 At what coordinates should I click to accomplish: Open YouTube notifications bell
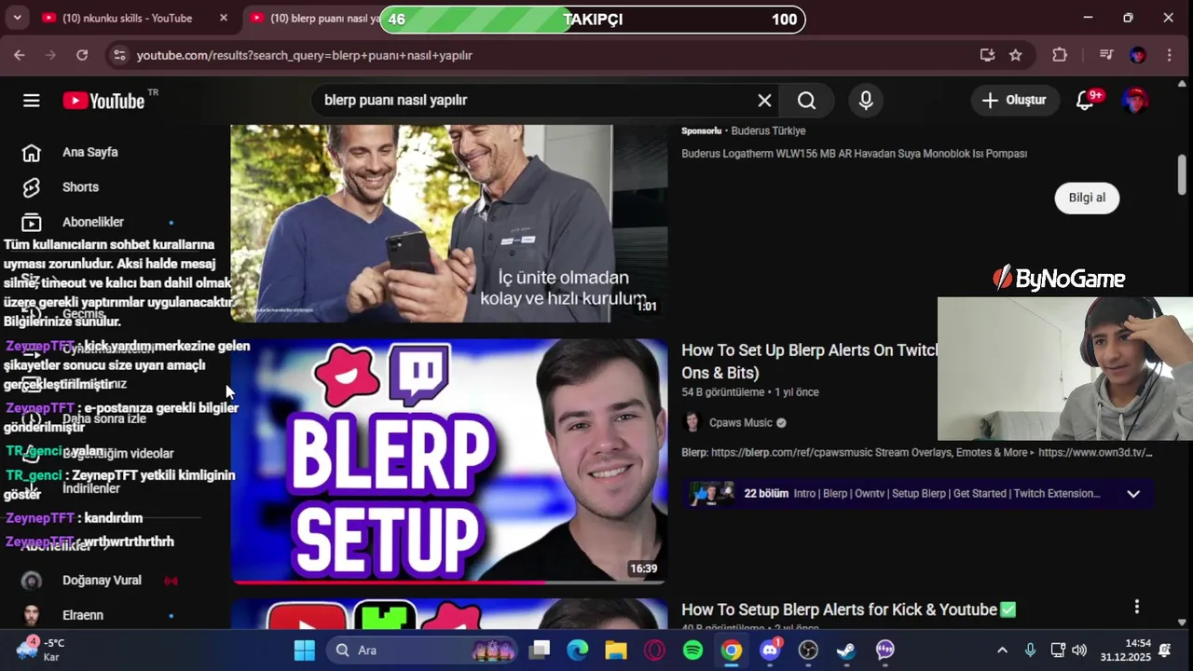1086,101
